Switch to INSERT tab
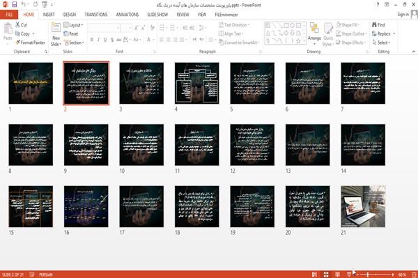 tap(49, 15)
